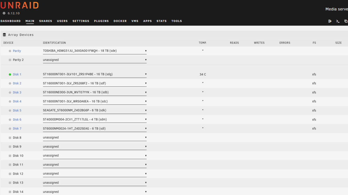Image resolution: width=348 pixels, height=195 pixels.
Task: Click the Disk 9 square status icon
Action: 10,146
